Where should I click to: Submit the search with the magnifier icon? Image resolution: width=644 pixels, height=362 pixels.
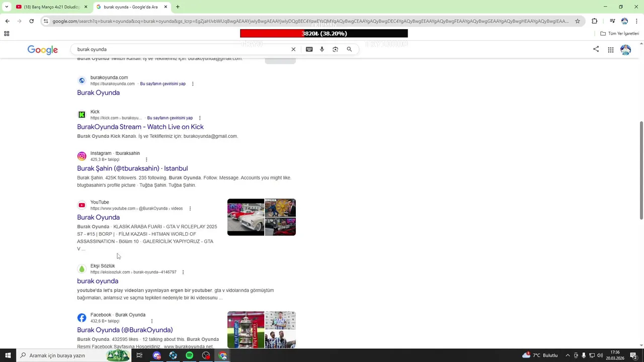[x=349, y=49]
